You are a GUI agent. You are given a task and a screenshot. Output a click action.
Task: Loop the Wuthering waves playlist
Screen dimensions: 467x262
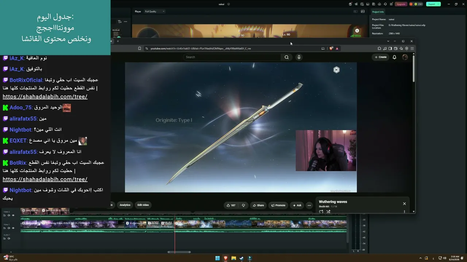(x=321, y=211)
